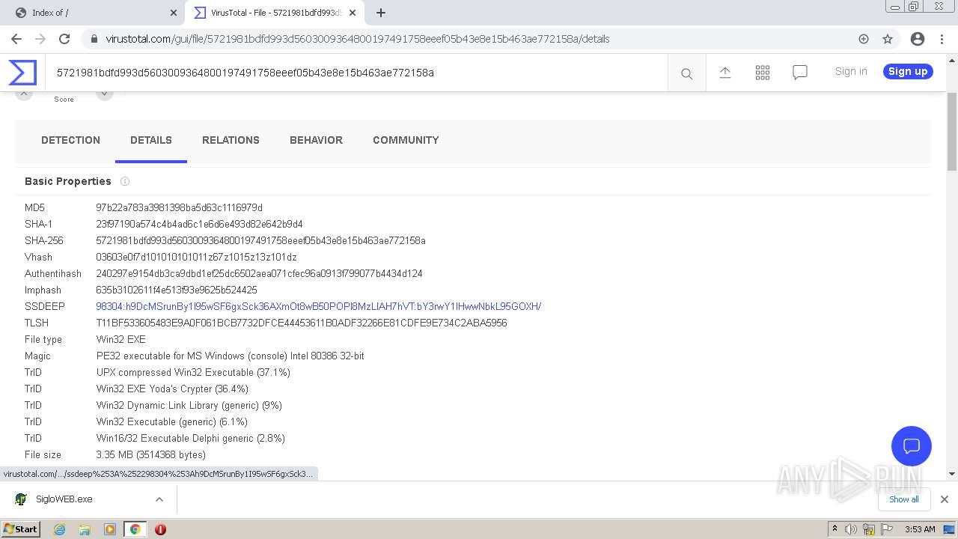Viewport: 958px width, 539px height.
Task: Collapse the score up chevron
Action: [24, 94]
